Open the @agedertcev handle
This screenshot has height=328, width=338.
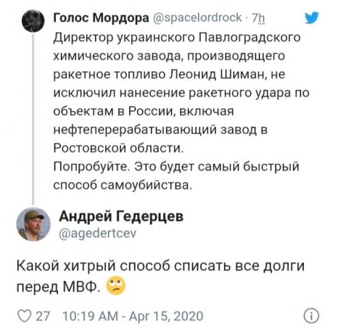(98, 233)
